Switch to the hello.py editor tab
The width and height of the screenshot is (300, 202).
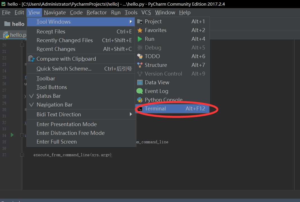click(x=15, y=35)
